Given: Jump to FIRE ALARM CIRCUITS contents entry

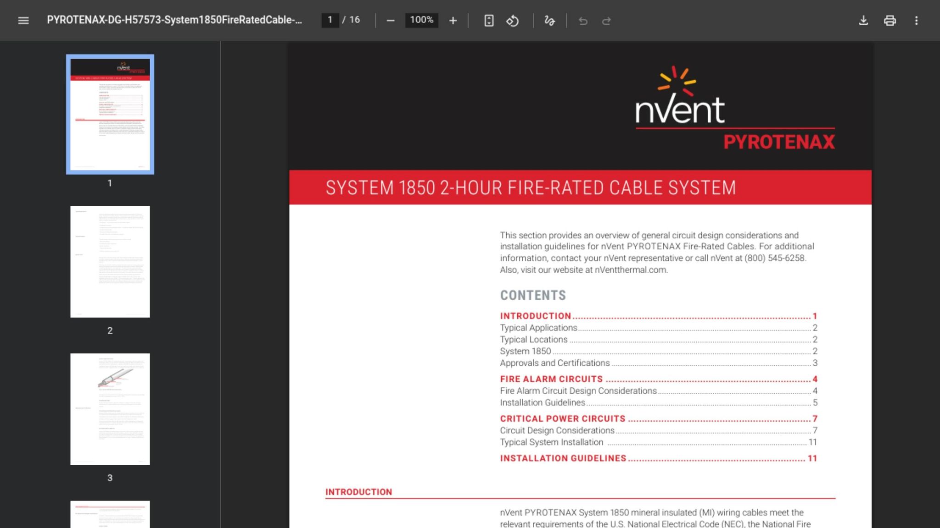Looking at the screenshot, I should (x=659, y=379).
